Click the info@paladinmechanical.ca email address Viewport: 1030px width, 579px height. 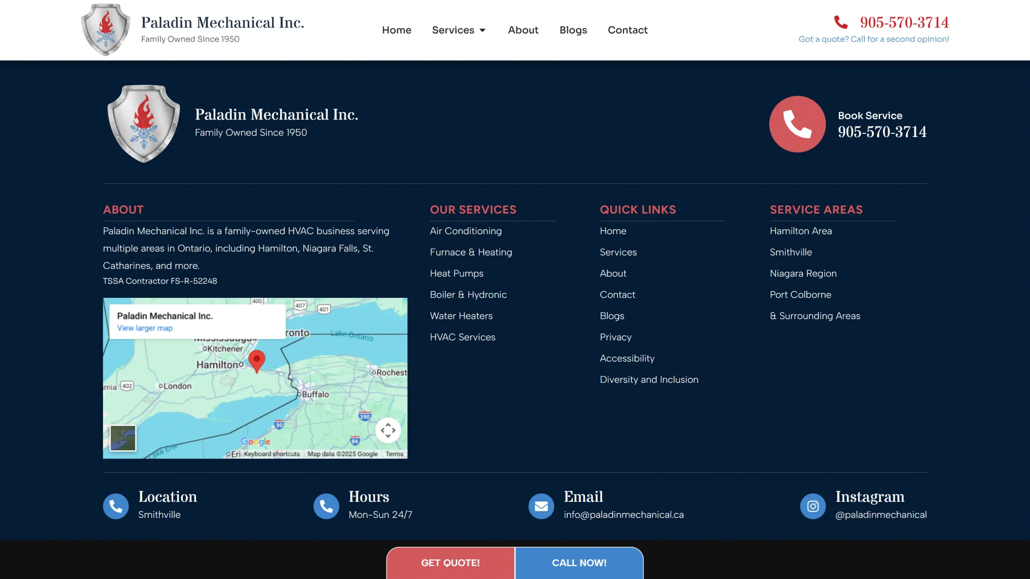coord(623,515)
